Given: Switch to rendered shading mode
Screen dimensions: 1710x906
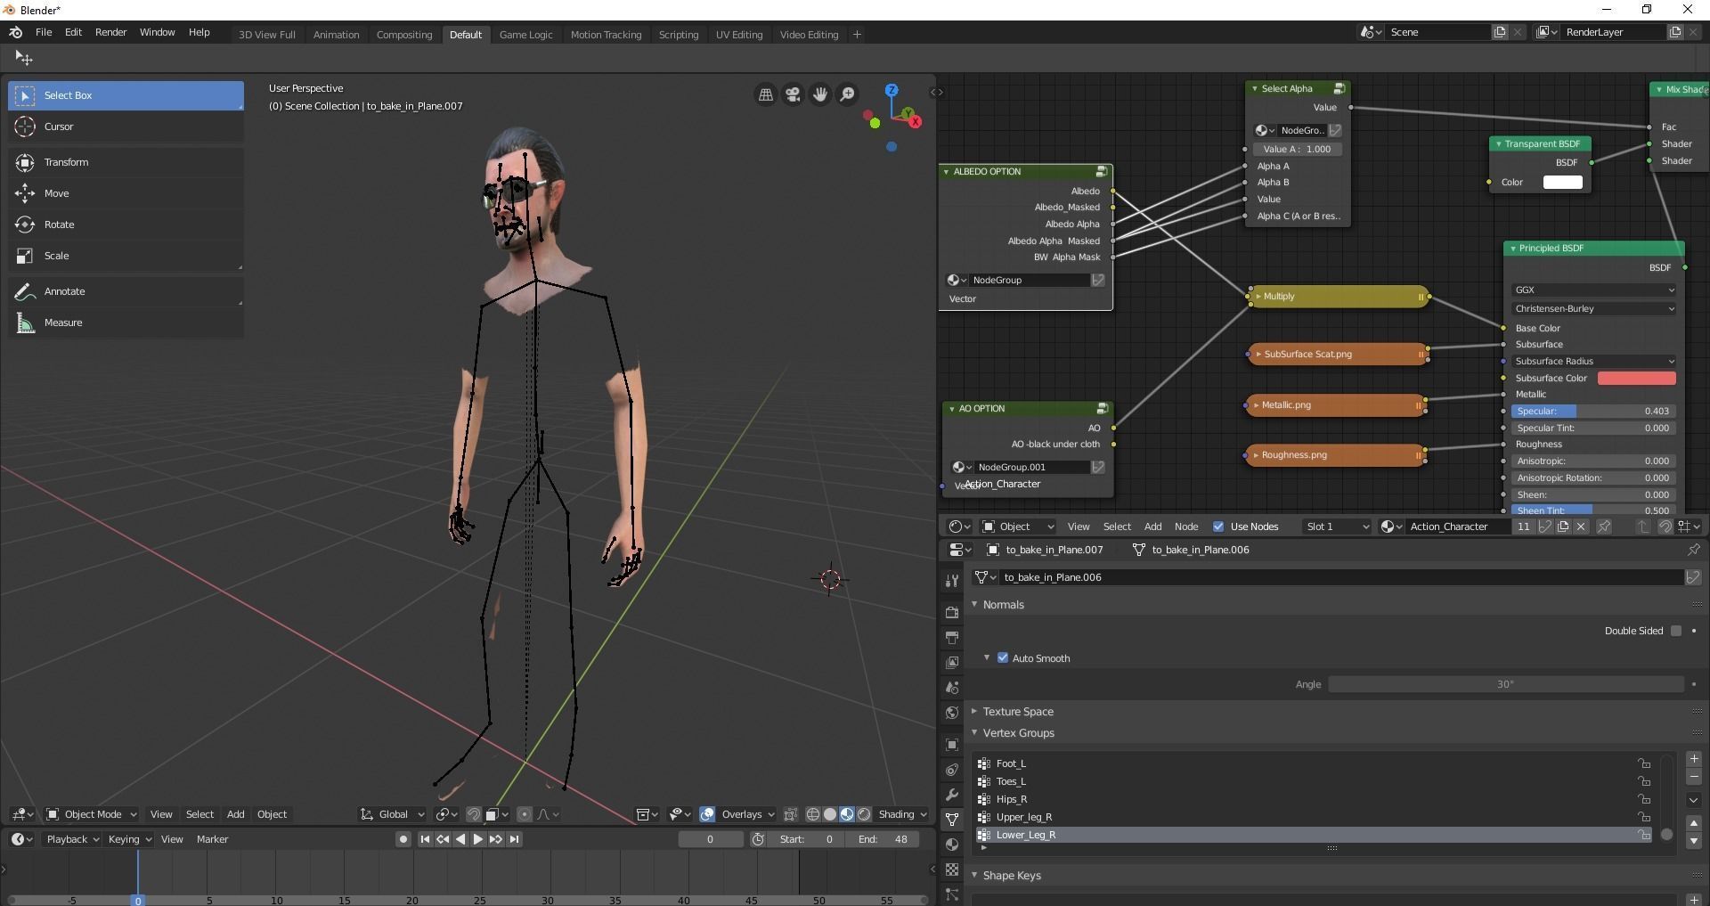Looking at the screenshot, I should coord(864,814).
